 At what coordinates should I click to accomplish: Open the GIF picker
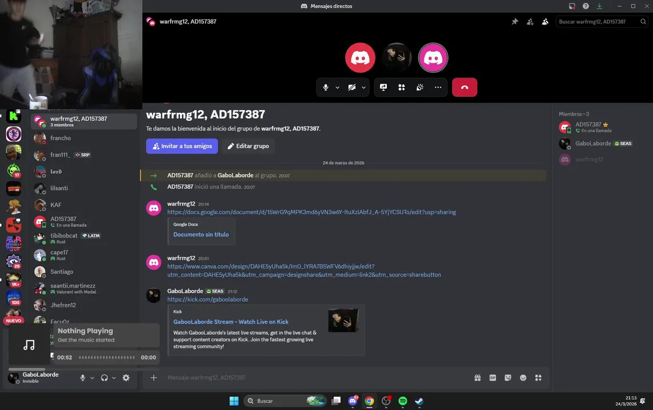[x=493, y=378]
